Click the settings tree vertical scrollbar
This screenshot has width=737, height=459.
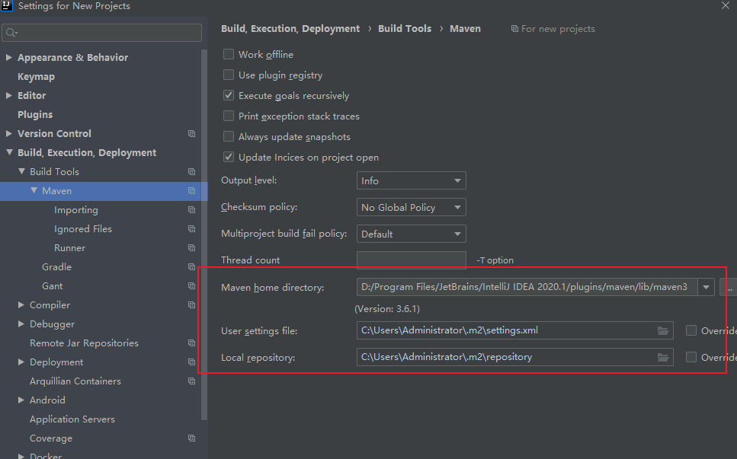click(203, 228)
